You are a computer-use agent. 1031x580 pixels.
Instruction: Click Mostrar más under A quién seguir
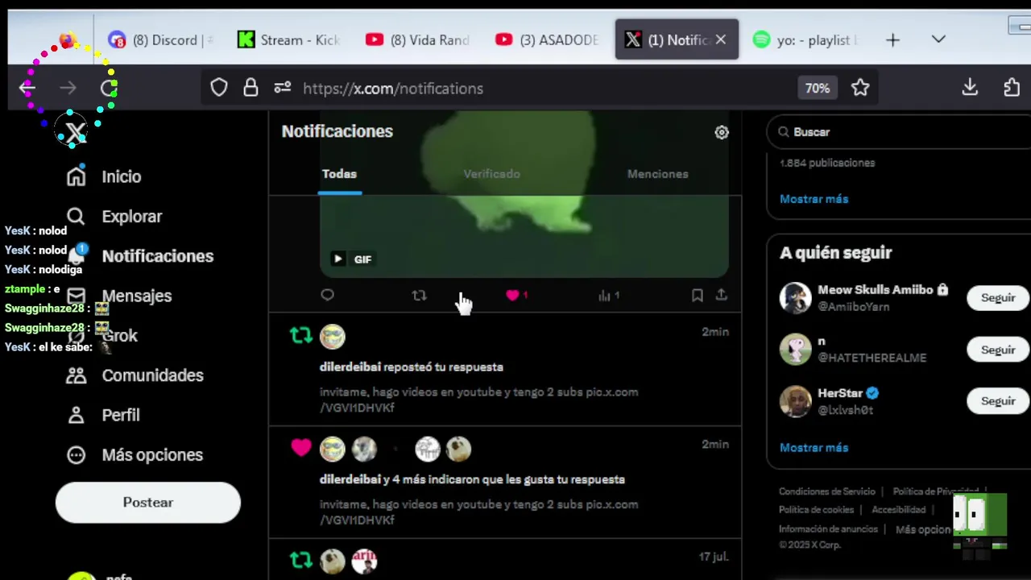pyautogui.click(x=814, y=448)
